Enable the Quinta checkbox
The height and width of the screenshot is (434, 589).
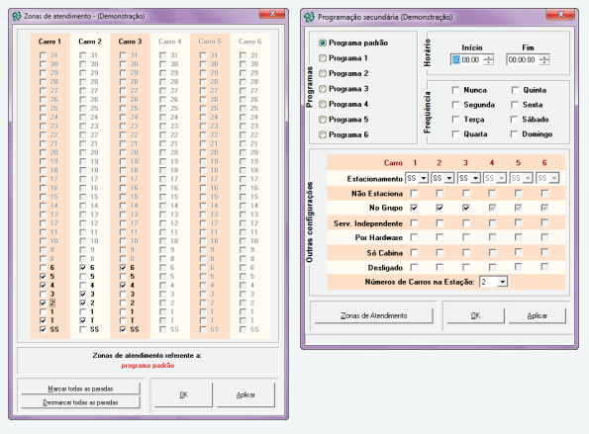(515, 90)
